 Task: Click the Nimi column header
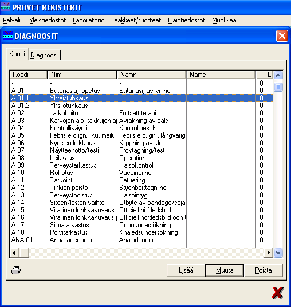[x=82, y=75]
